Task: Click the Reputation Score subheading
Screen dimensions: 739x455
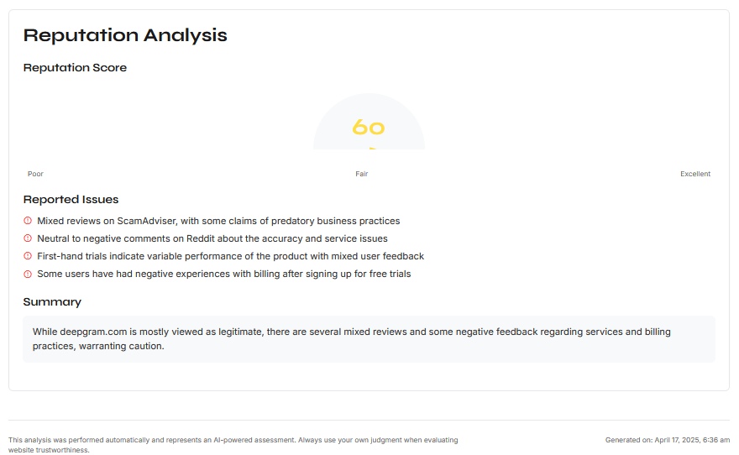Action: tap(75, 68)
